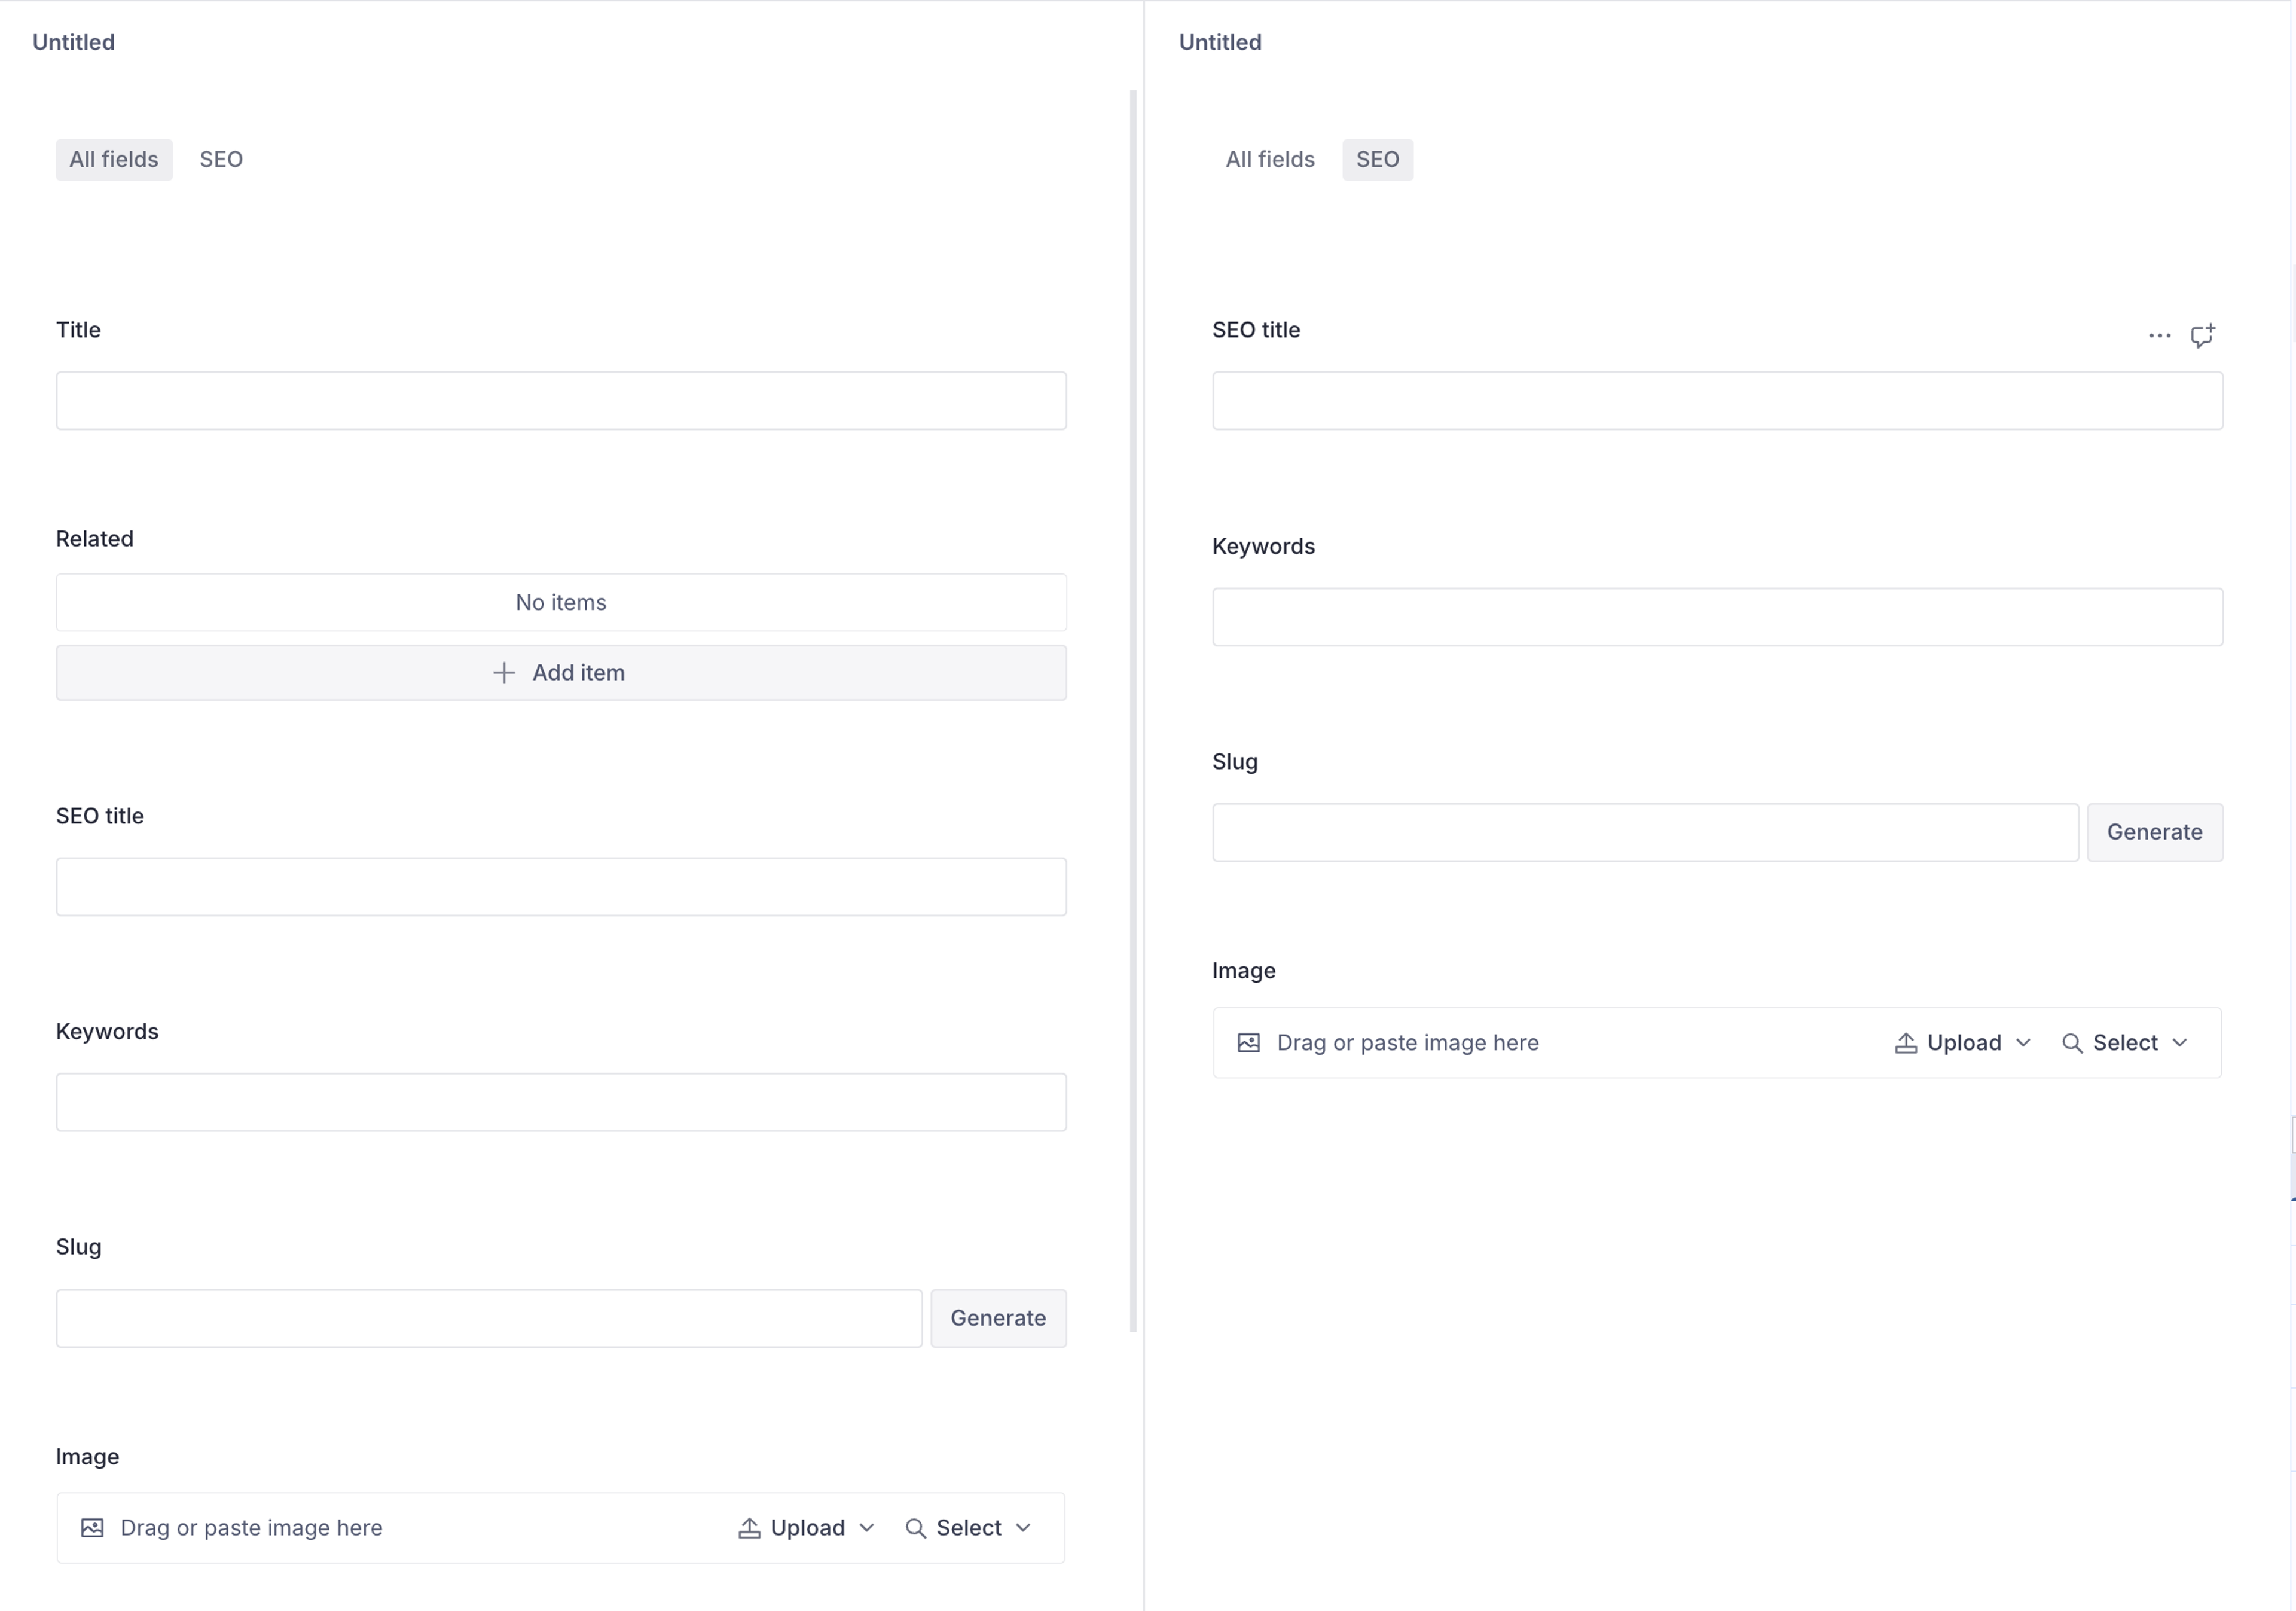
Task: Click 'Drag or paste image here' in left pane
Action: click(251, 1528)
